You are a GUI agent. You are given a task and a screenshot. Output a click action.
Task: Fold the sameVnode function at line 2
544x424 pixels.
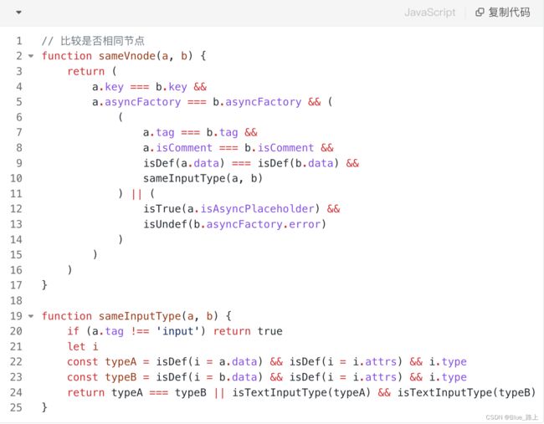31,56
